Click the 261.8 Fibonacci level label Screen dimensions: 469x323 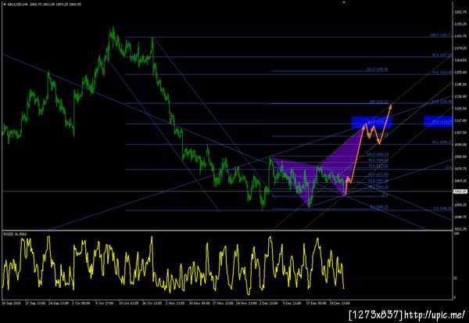click(x=378, y=69)
